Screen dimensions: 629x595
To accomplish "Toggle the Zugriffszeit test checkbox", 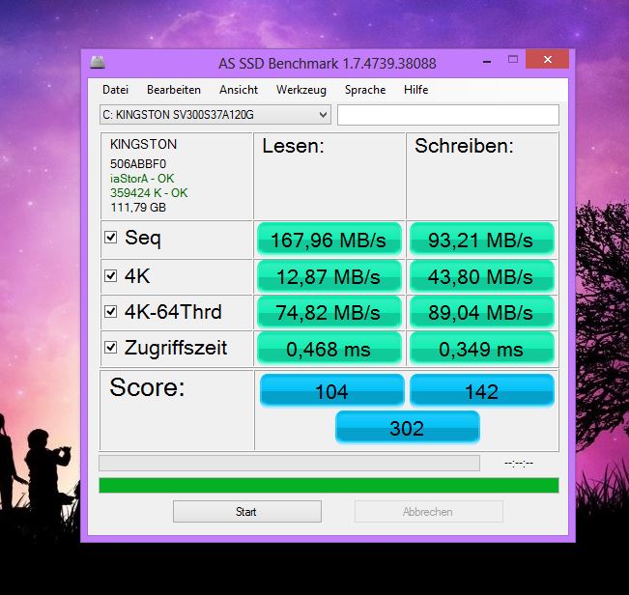I will [x=111, y=347].
